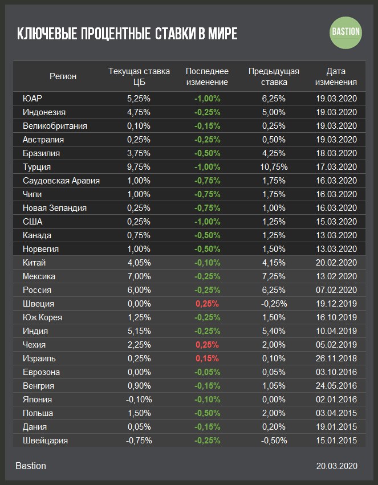Click the title 'Ключевые процентные ставки в мире'

tap(127, 34)
